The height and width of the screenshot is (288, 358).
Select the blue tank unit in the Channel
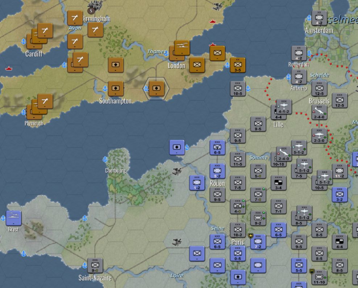pos(177,148)
